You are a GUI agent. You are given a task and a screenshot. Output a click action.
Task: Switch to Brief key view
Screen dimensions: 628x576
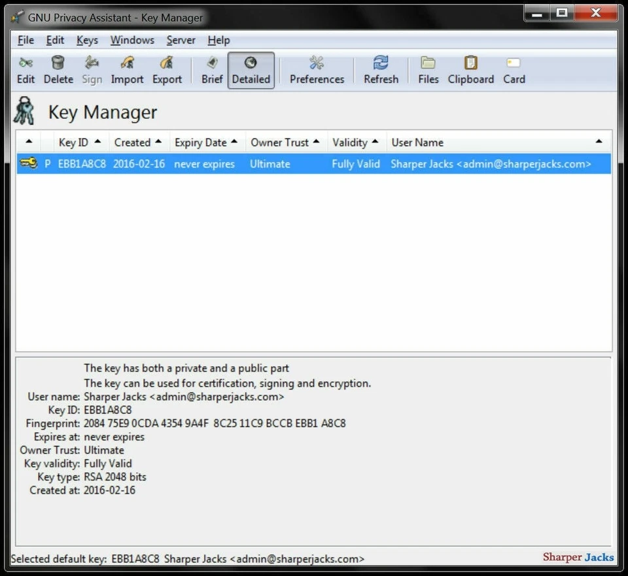[x=211, y=69]
